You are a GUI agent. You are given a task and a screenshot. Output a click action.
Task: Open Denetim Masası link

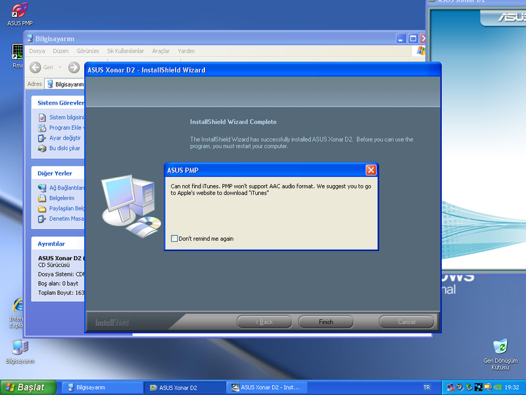66,219
